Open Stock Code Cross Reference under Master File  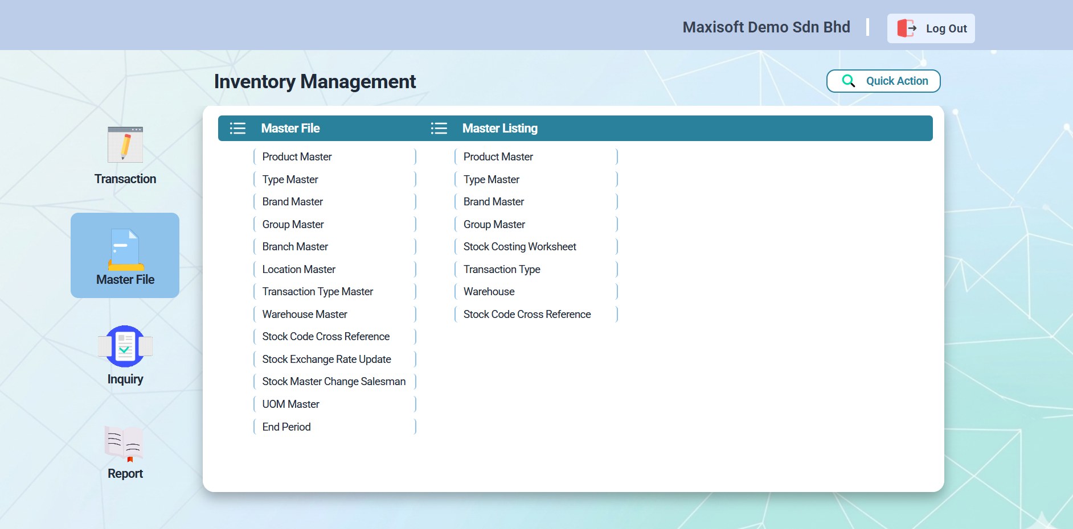click(x=335, y=336)
